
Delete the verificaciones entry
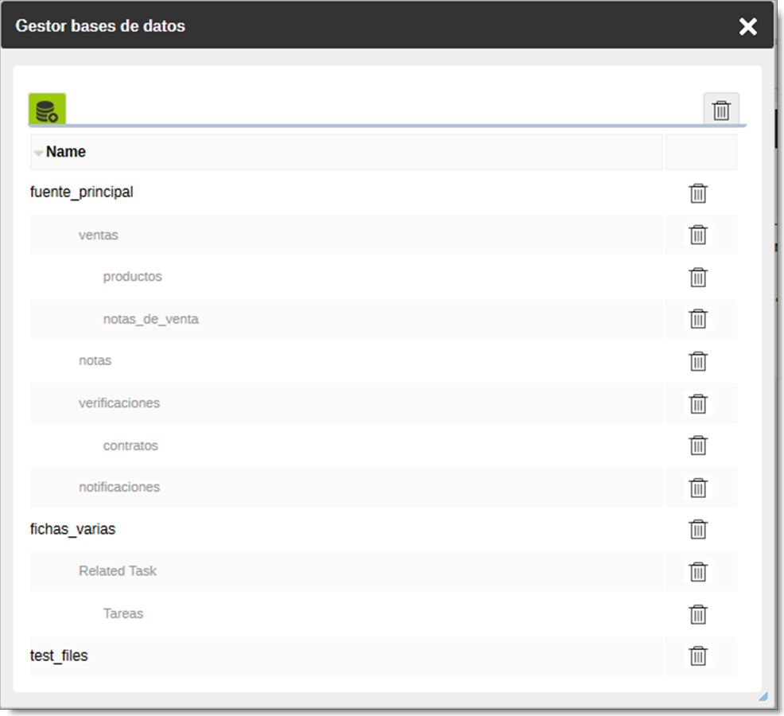point(697,403)
